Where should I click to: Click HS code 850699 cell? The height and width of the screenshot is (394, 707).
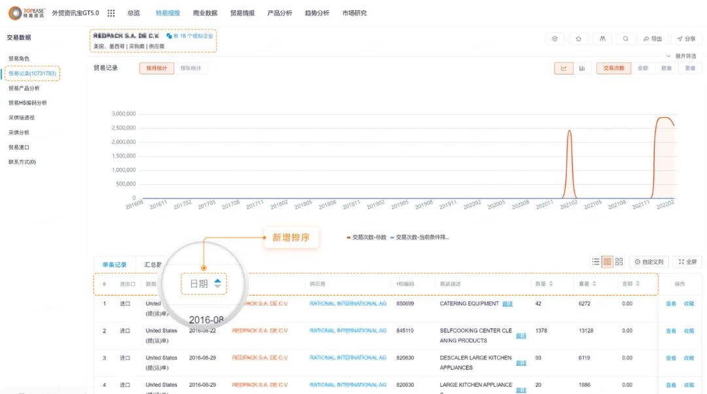click(x=405, y=304)
